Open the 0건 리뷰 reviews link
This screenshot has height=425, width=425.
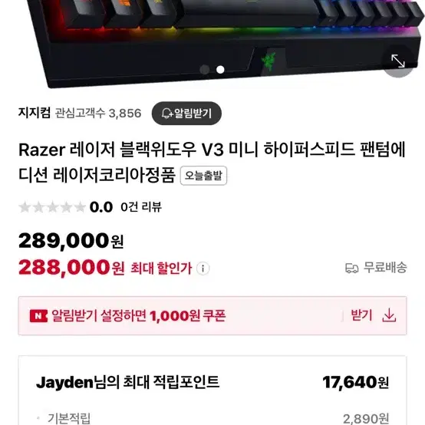(141, 207)
